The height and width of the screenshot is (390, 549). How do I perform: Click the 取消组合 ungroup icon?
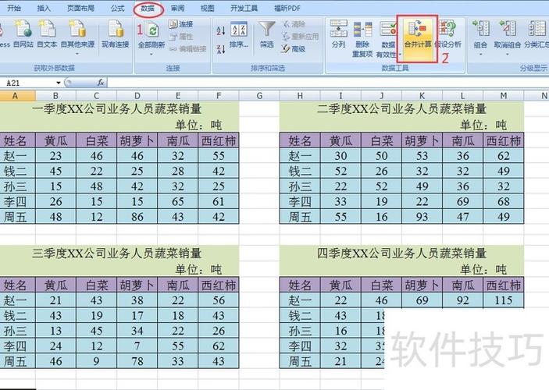point(508,30)
